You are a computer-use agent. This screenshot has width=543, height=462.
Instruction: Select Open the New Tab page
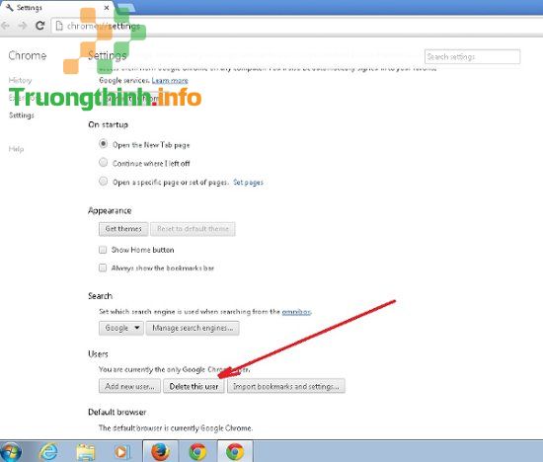(104, 144)
